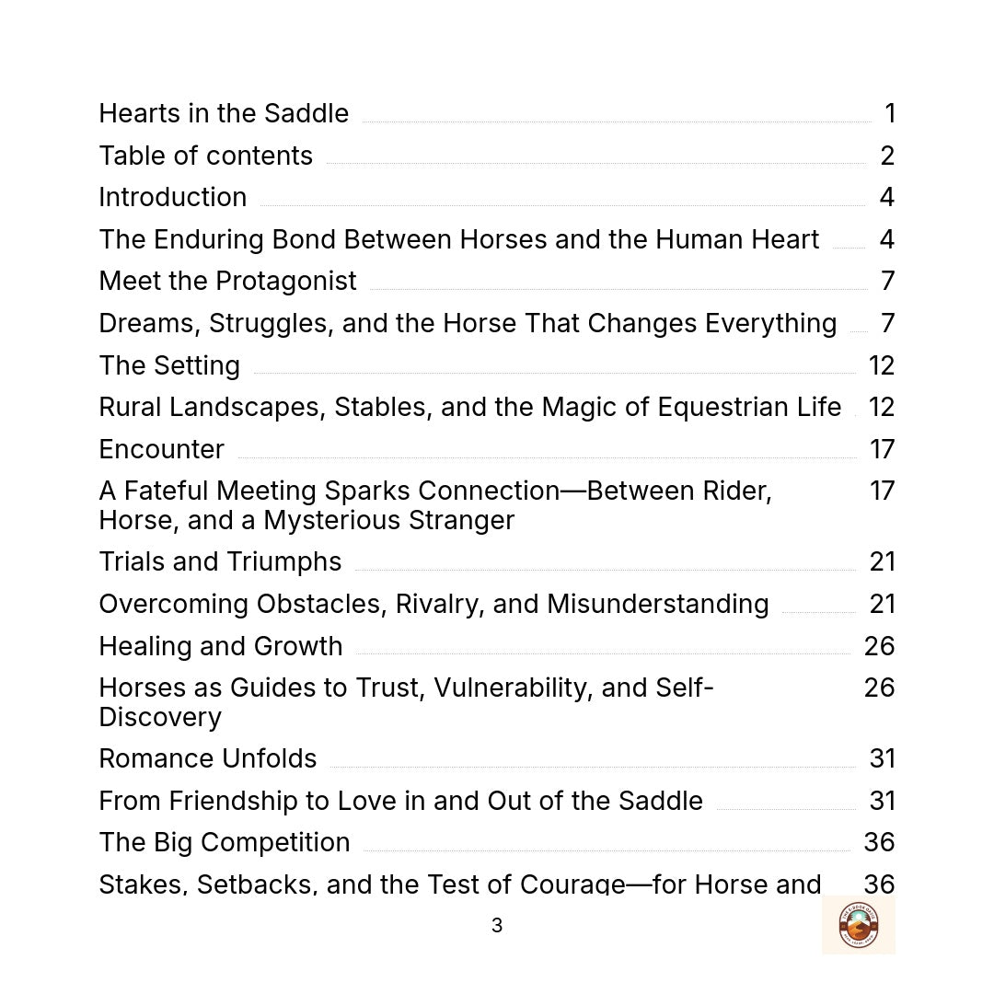Click the "Rural Landscapes, Stables" section link

tap(469, 407)
